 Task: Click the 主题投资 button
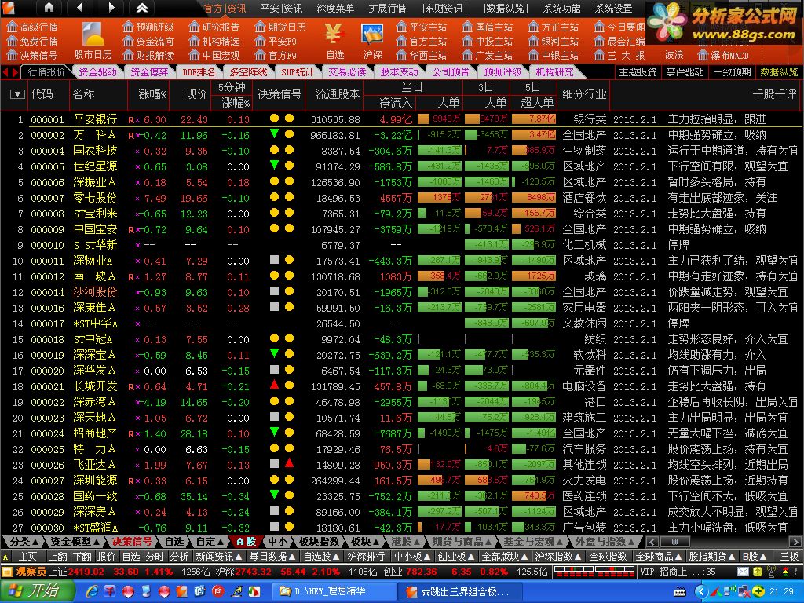(x=638, y=72)
